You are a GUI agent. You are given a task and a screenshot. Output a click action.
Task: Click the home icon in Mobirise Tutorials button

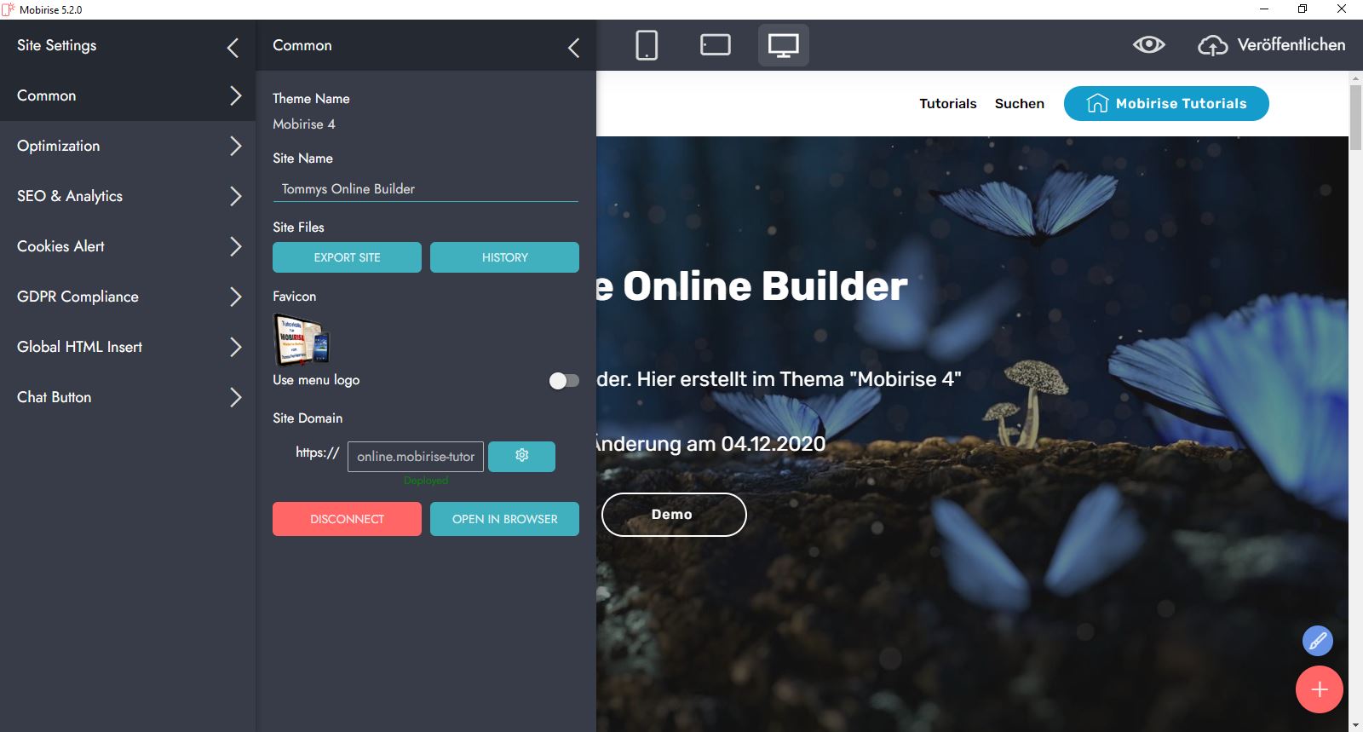pos(1097,103)
